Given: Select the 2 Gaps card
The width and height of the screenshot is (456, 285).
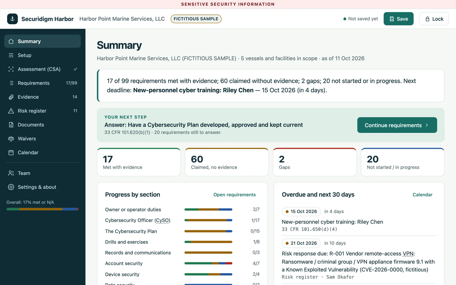Looking at the screenshot, I should (x=315, y=162).
